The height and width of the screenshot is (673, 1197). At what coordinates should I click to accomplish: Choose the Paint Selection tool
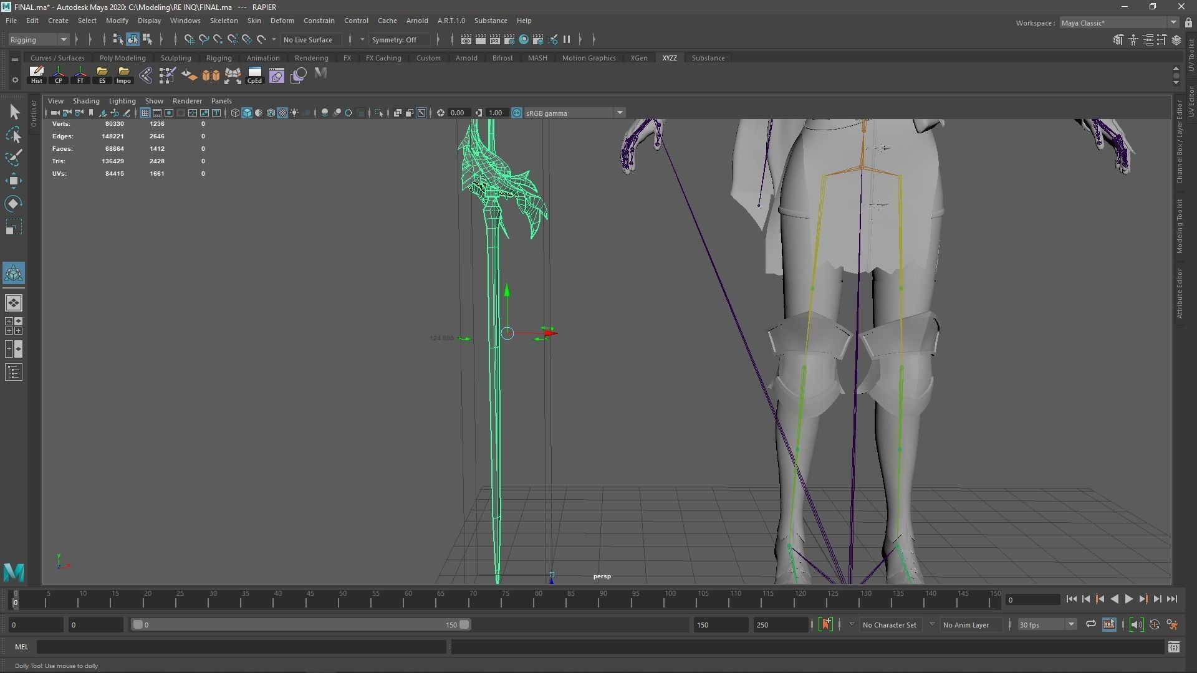point(14,158)
